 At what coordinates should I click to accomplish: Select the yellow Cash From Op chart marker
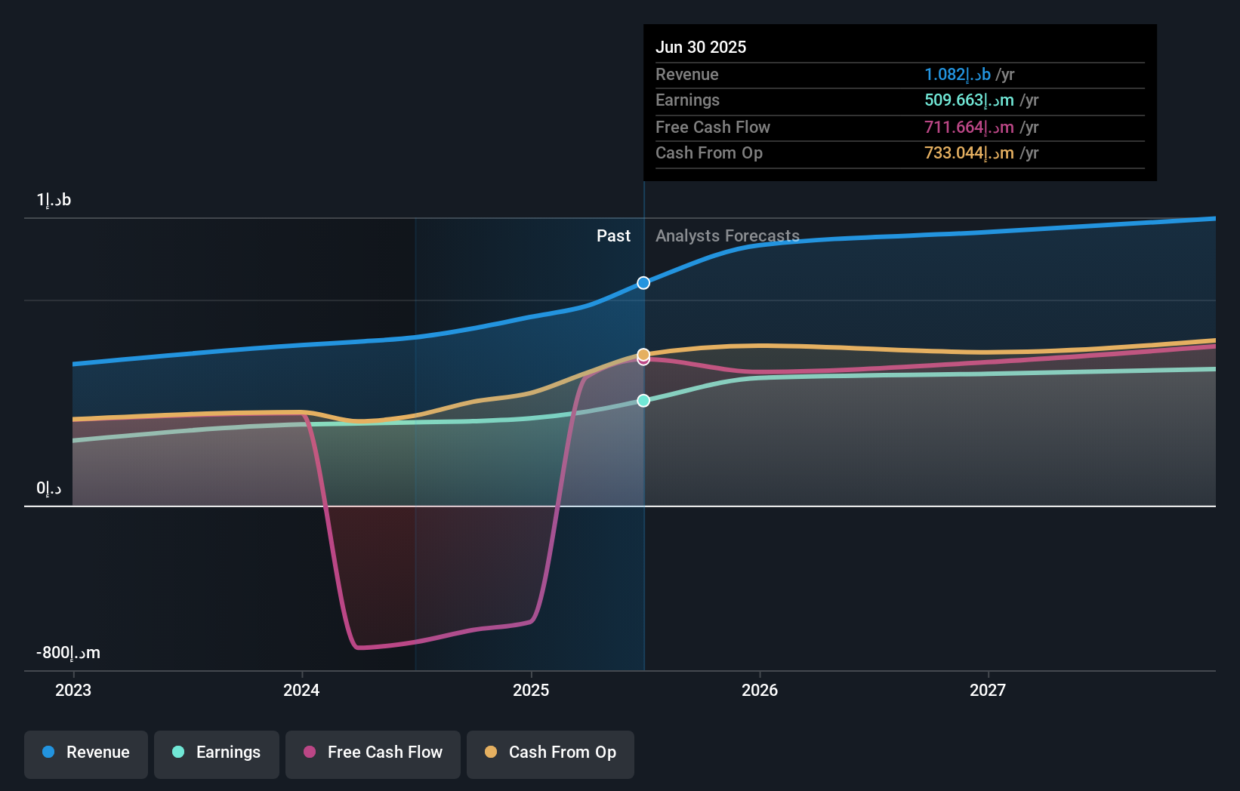(643, 353)
